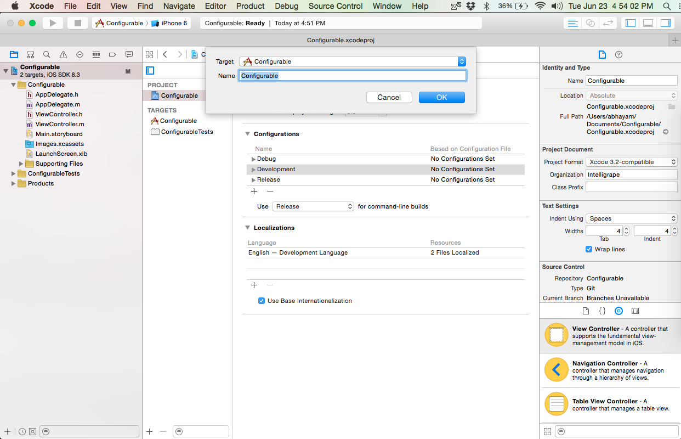Open the related items grid menu
The image size is (681, 439).
(x=149, y=54)
